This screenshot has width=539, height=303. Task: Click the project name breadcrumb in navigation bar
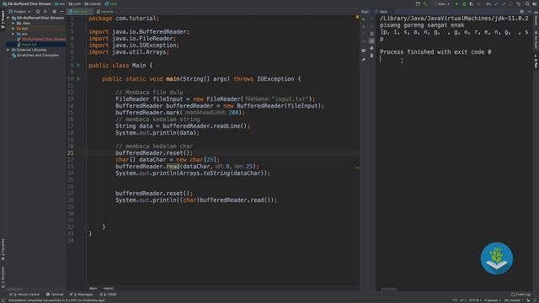pos(26,3)
